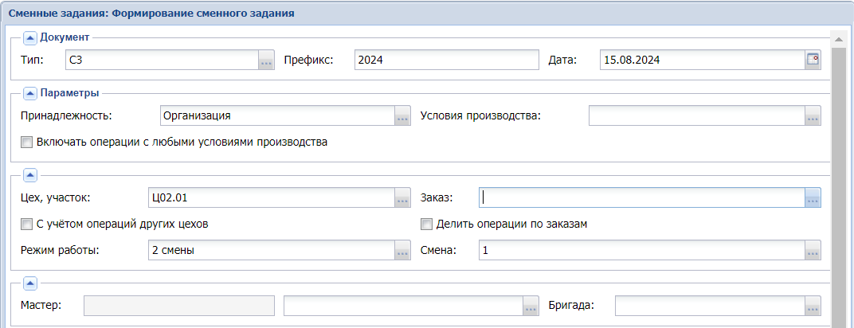Open Заказ selection ellipsis button

coord(813,199)
